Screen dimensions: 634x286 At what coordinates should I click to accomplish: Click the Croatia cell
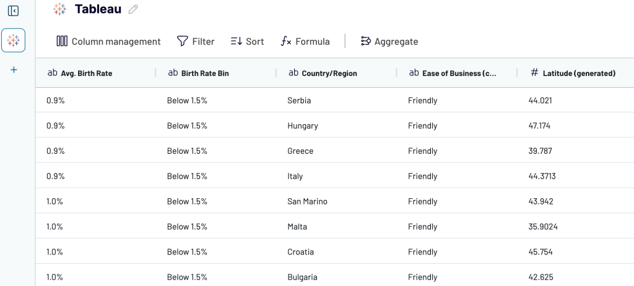tap(301, 252)
